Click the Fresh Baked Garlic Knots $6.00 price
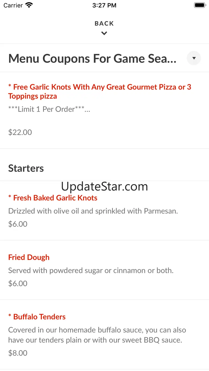Image resolution: width=209 pixels, height=371 pixels. pos(18,224)
